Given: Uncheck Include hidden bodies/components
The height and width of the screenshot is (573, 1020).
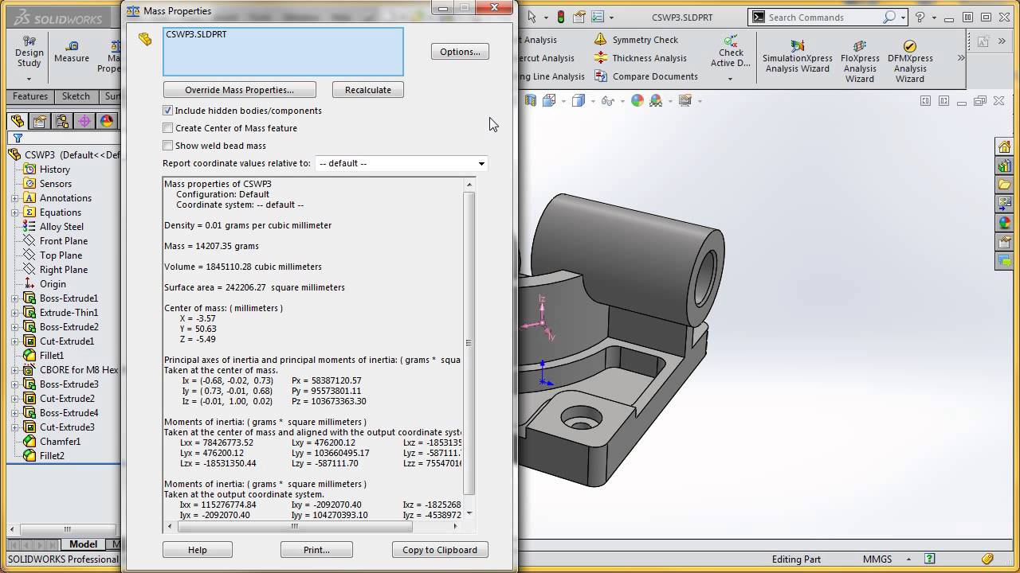Looking at the screenshot, I should [167, 111].
